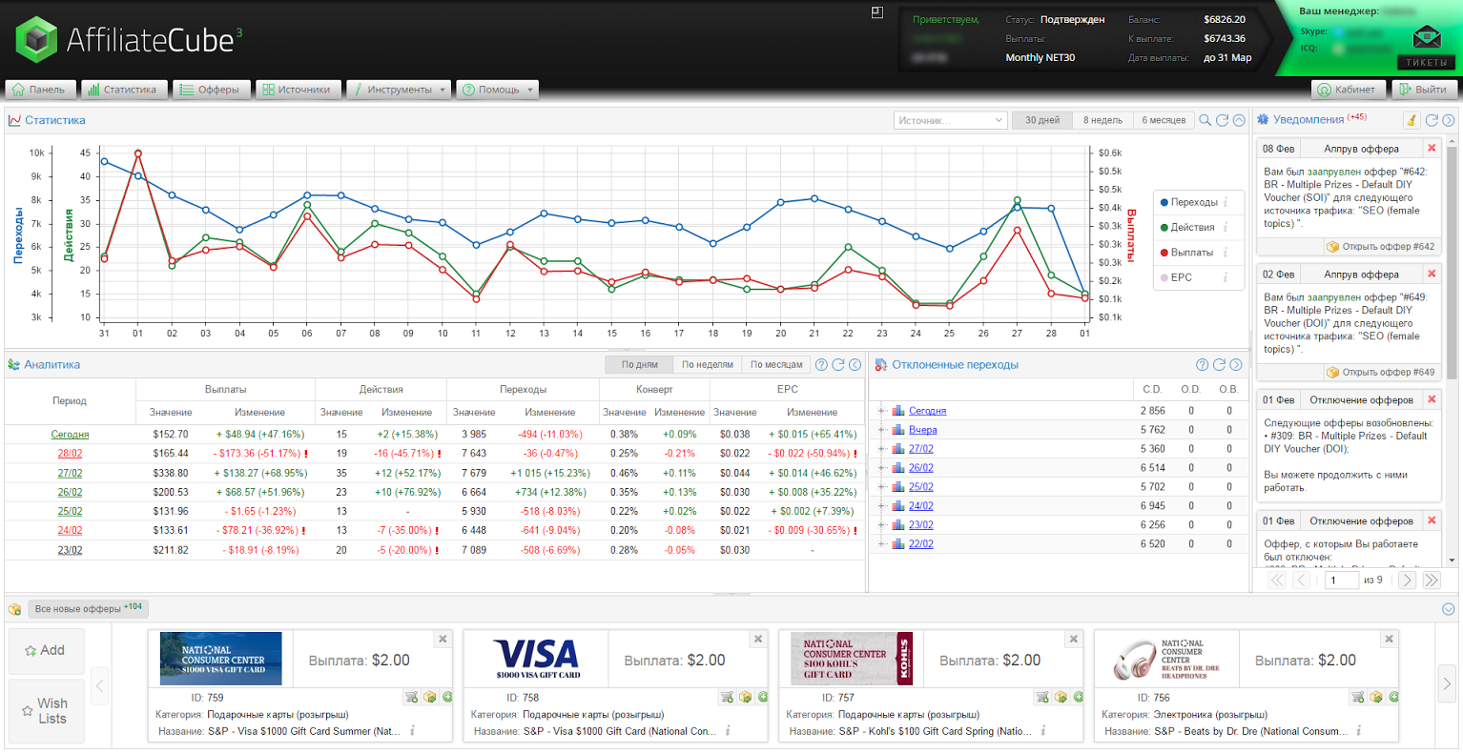The height and width of the screenshot is (753, 1463).
Task: Open the Источник dropdown
Action: [x=950, y=120]
